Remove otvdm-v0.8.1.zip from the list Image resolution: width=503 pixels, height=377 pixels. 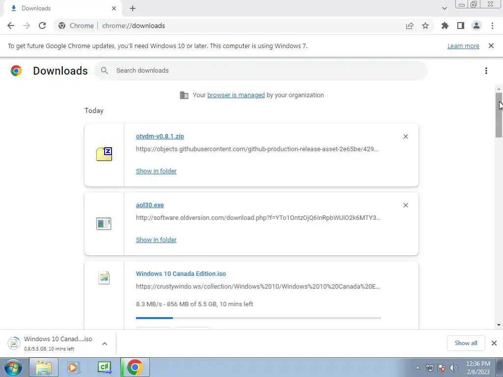(x=405, y=136)
